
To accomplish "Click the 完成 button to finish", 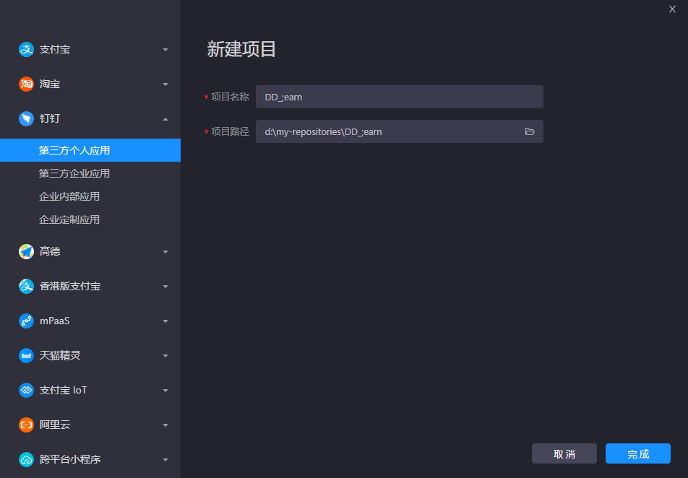I will coord(638,453).
